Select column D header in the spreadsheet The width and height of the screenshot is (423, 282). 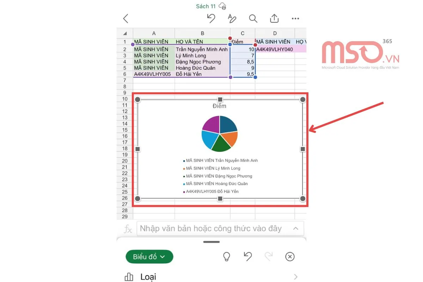click(275, 33)
